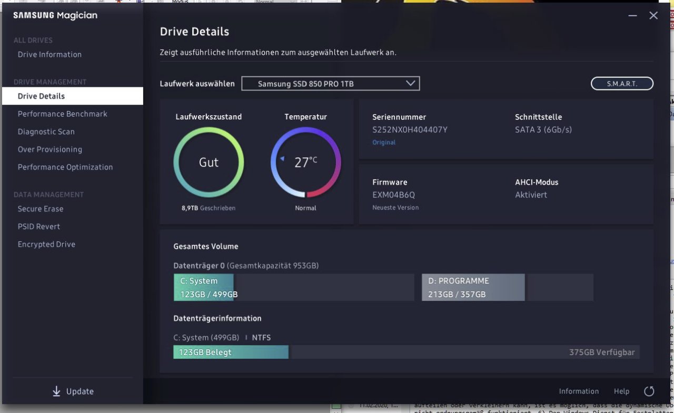
Task: Click the Aktiviert AHCI mode value
Action: 531,195
